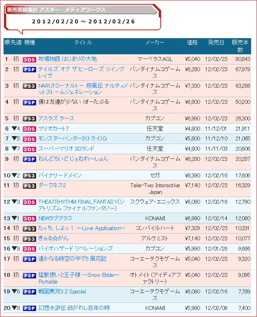
Task: Click the PSP badge beside 猛獣使いと王子様
Action: pyautogui.click(x=29, y=276)
